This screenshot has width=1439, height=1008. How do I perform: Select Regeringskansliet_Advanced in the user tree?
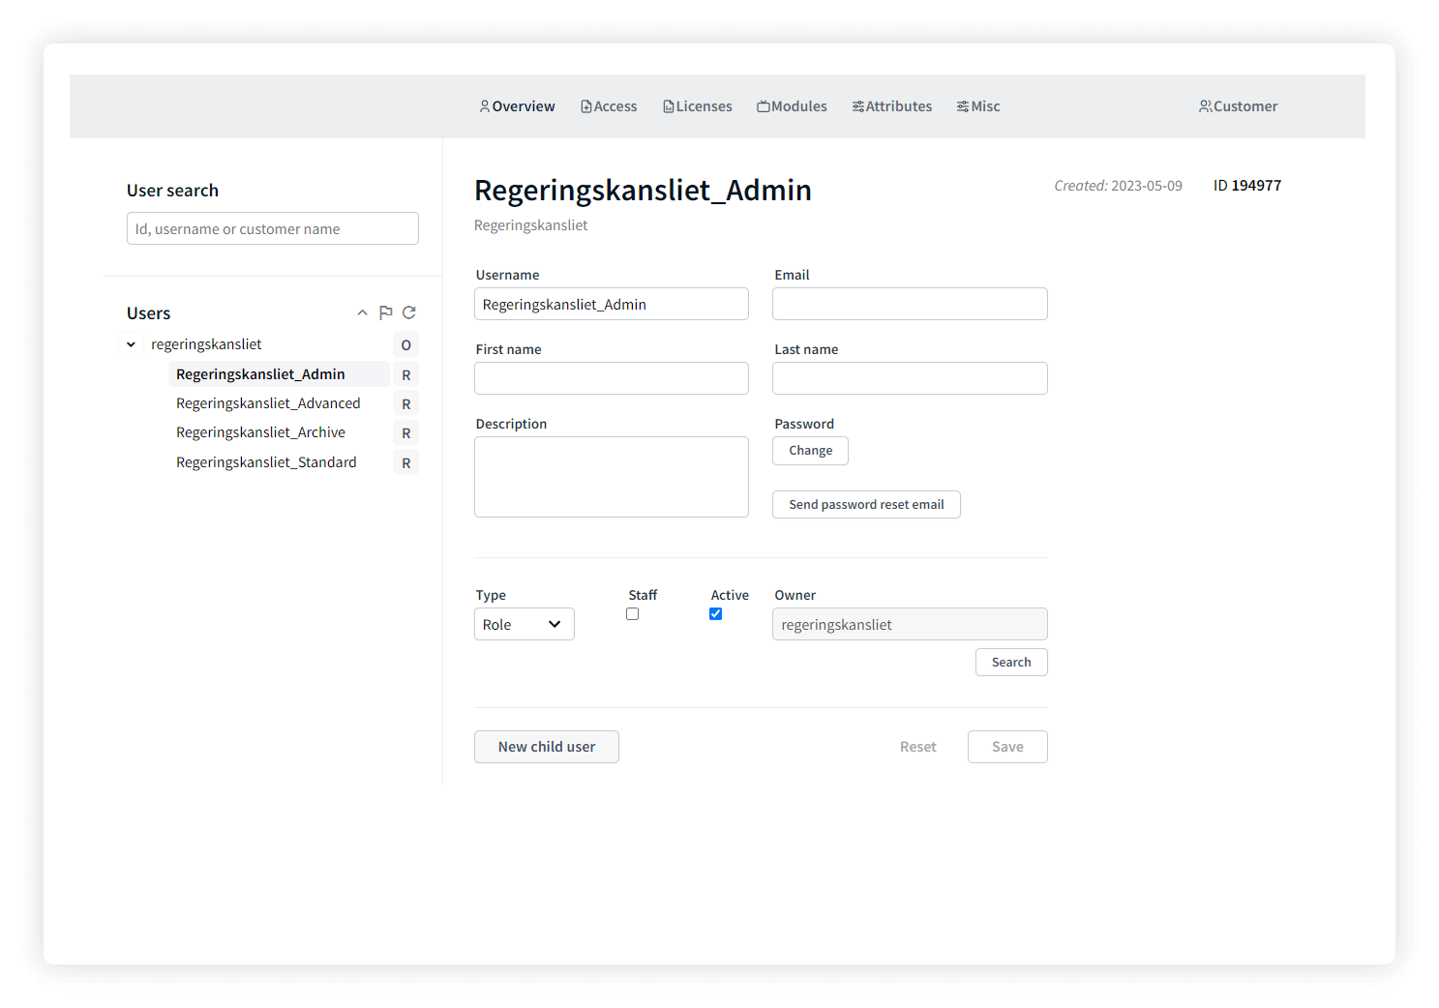point(268,403)
